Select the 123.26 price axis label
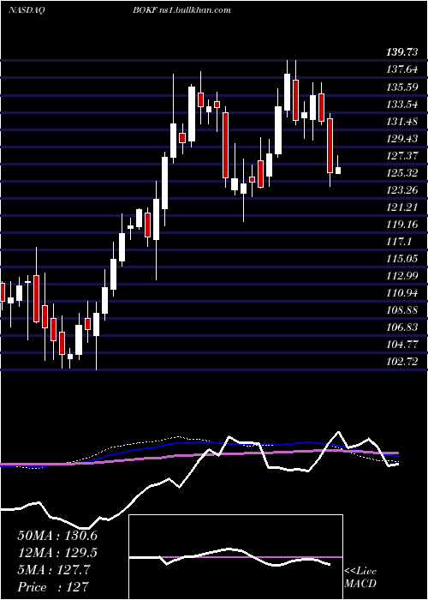The image size is (428, 600). [x=401, y=190]
